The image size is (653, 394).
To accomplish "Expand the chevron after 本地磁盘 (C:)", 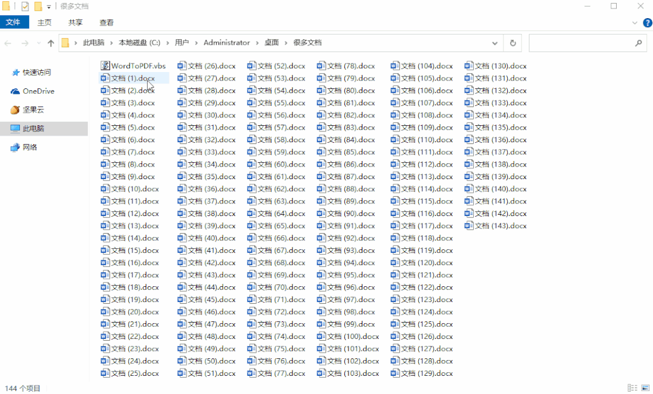I will tap(168, 42).
